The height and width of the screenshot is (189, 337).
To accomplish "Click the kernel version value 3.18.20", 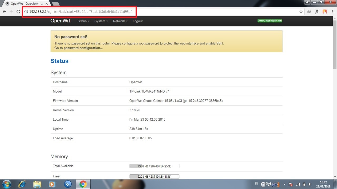I will [135, 110].
